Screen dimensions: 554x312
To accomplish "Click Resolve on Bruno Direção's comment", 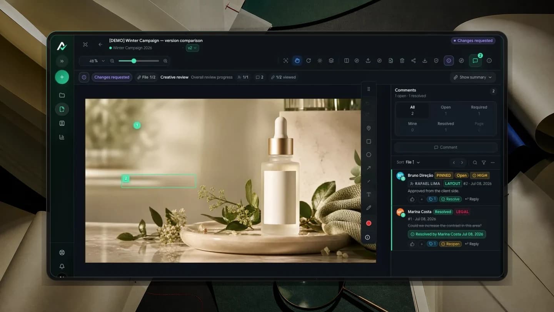I will [451, 199].
